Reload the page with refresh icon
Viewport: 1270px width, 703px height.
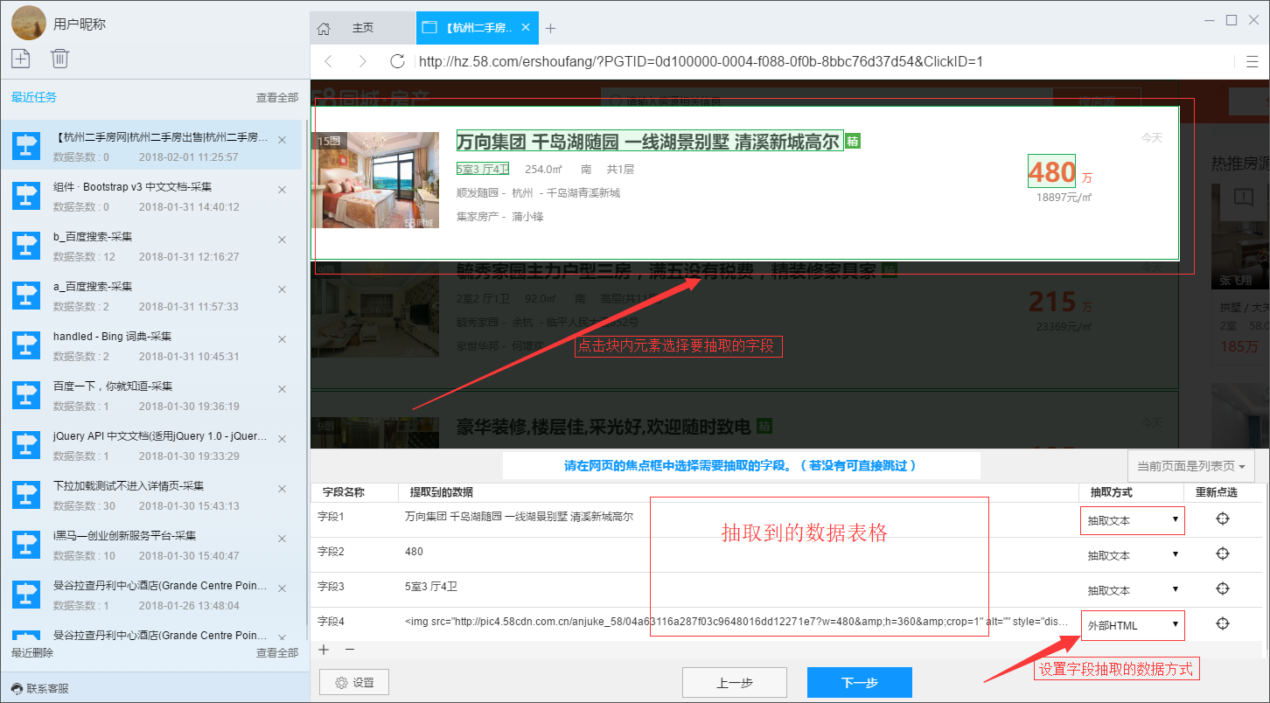pyautogui.click(x=397, y=61)
